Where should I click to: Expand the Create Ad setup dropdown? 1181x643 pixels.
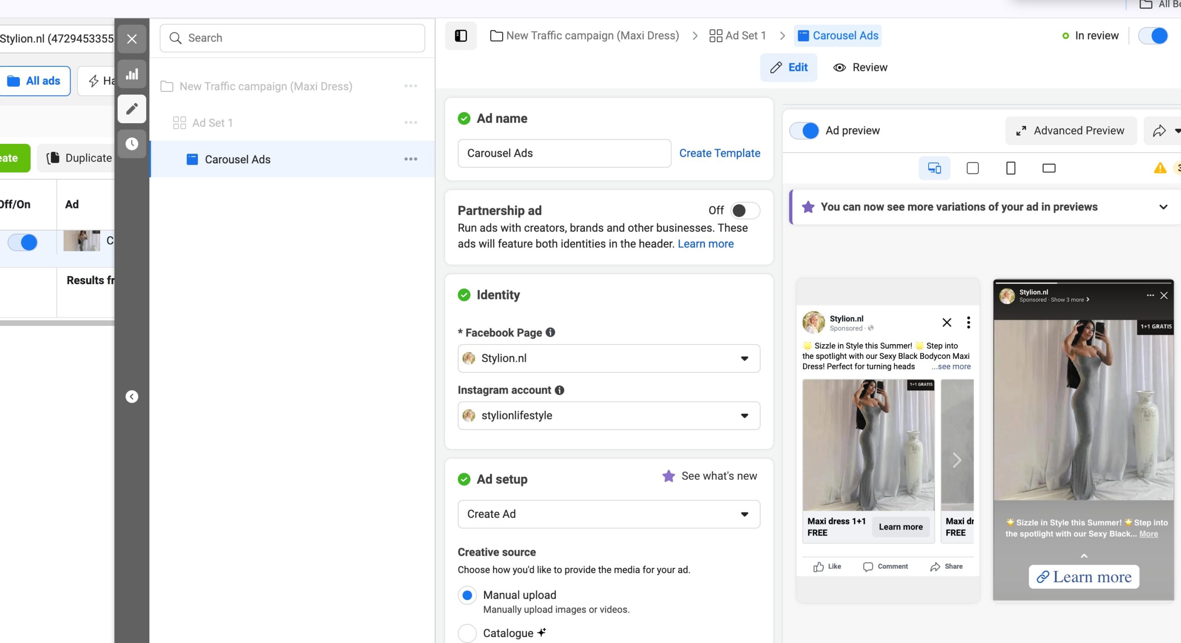coord(608,514)
